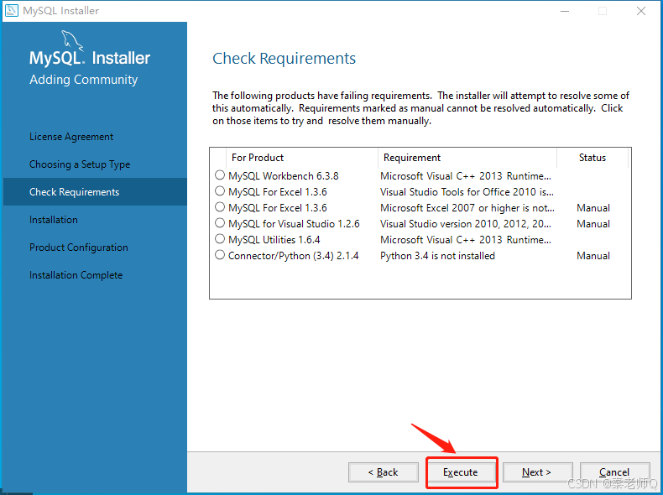
Task: Minimize the MySQL Installer window
Action: click(x=565, y=11)
